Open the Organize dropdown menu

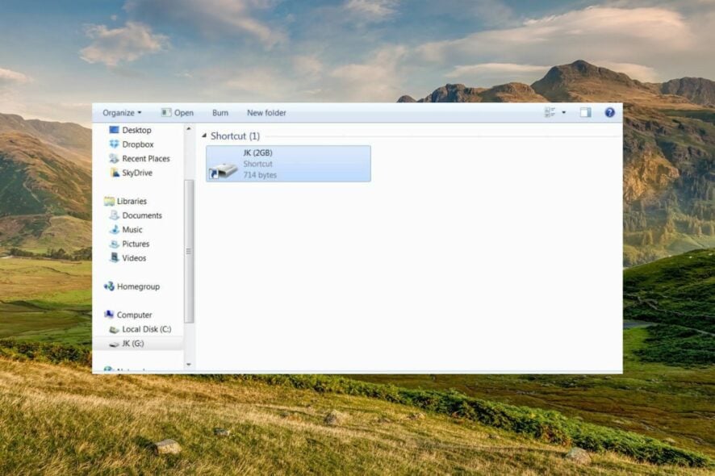122,113
